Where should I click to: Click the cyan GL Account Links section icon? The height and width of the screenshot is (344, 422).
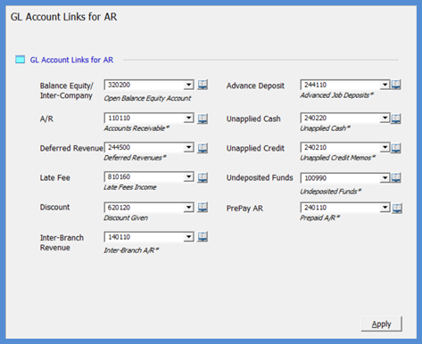[20, 60]
